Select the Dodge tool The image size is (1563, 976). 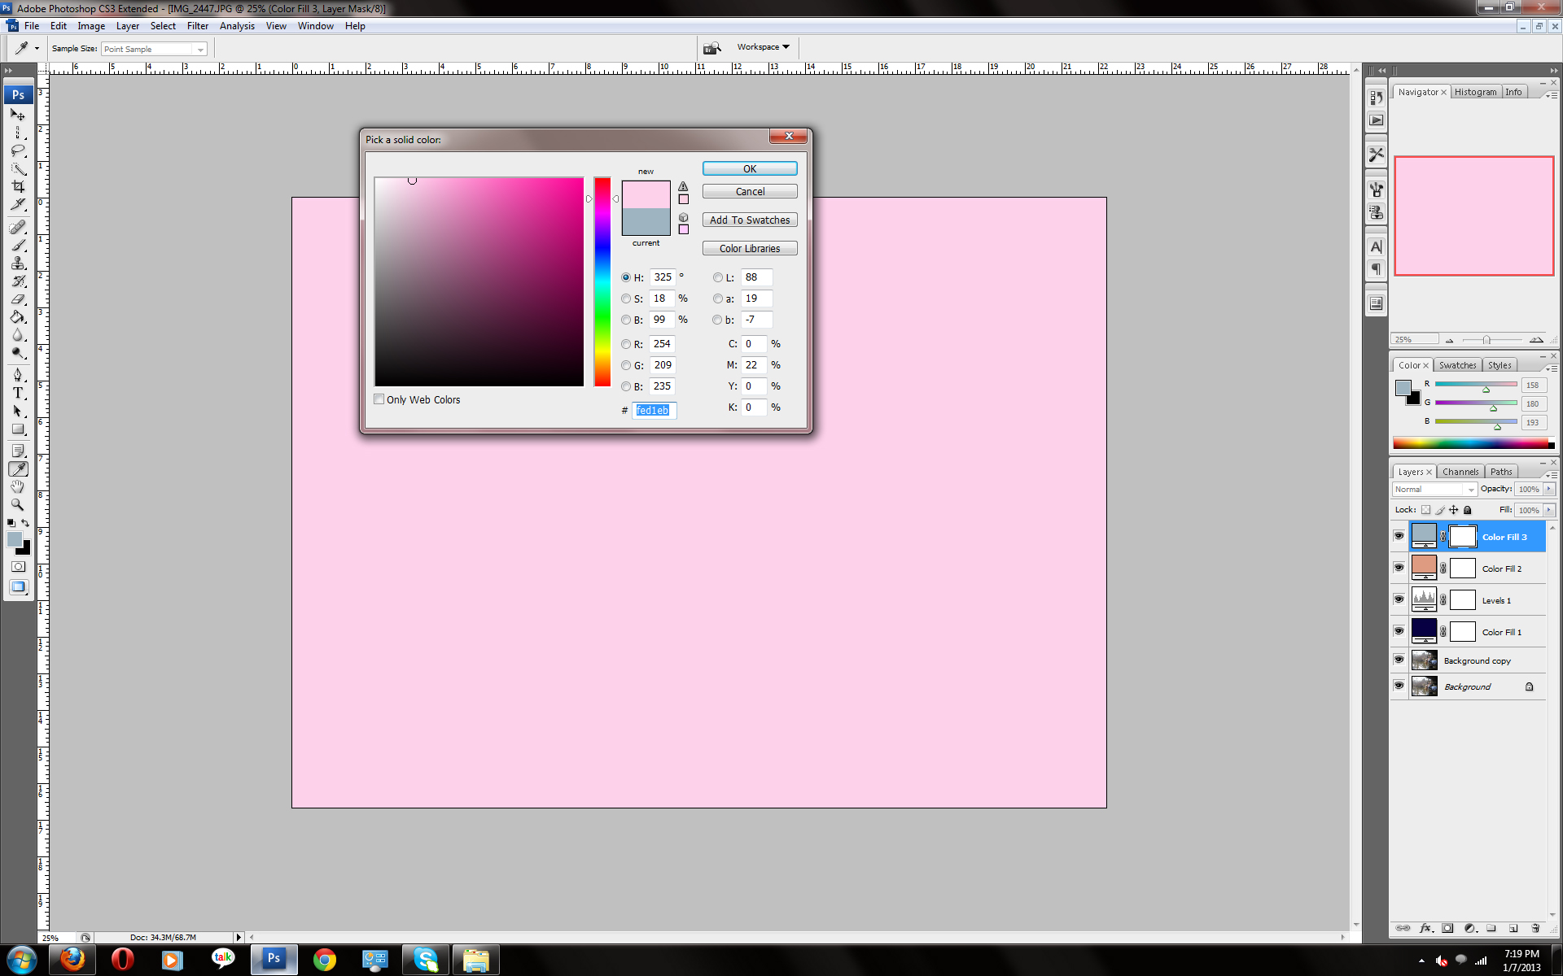point(18,352)
